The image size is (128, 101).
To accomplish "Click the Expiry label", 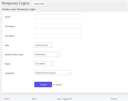I will click(x=8, y=64).
